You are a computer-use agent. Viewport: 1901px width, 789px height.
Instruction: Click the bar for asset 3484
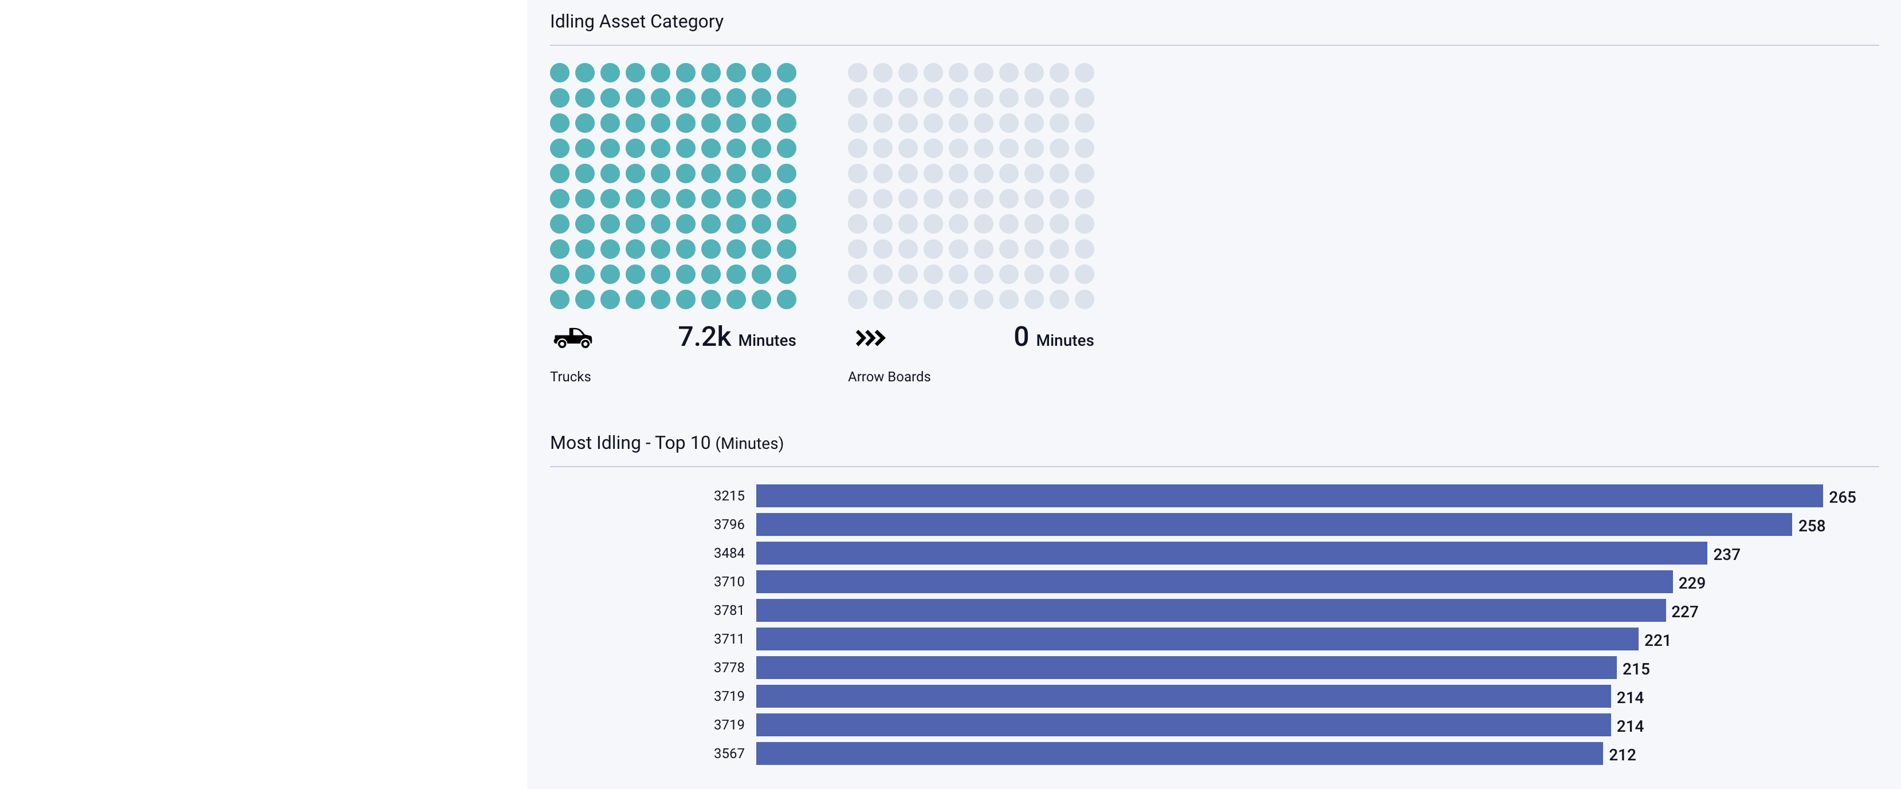click(1231, 553)
